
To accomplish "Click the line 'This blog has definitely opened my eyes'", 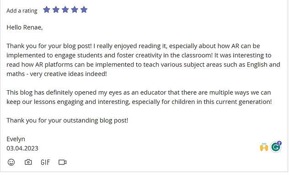I will tap(139, 93).
